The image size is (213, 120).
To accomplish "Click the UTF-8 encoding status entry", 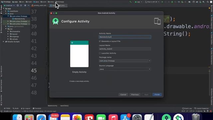I will (192, 111).
